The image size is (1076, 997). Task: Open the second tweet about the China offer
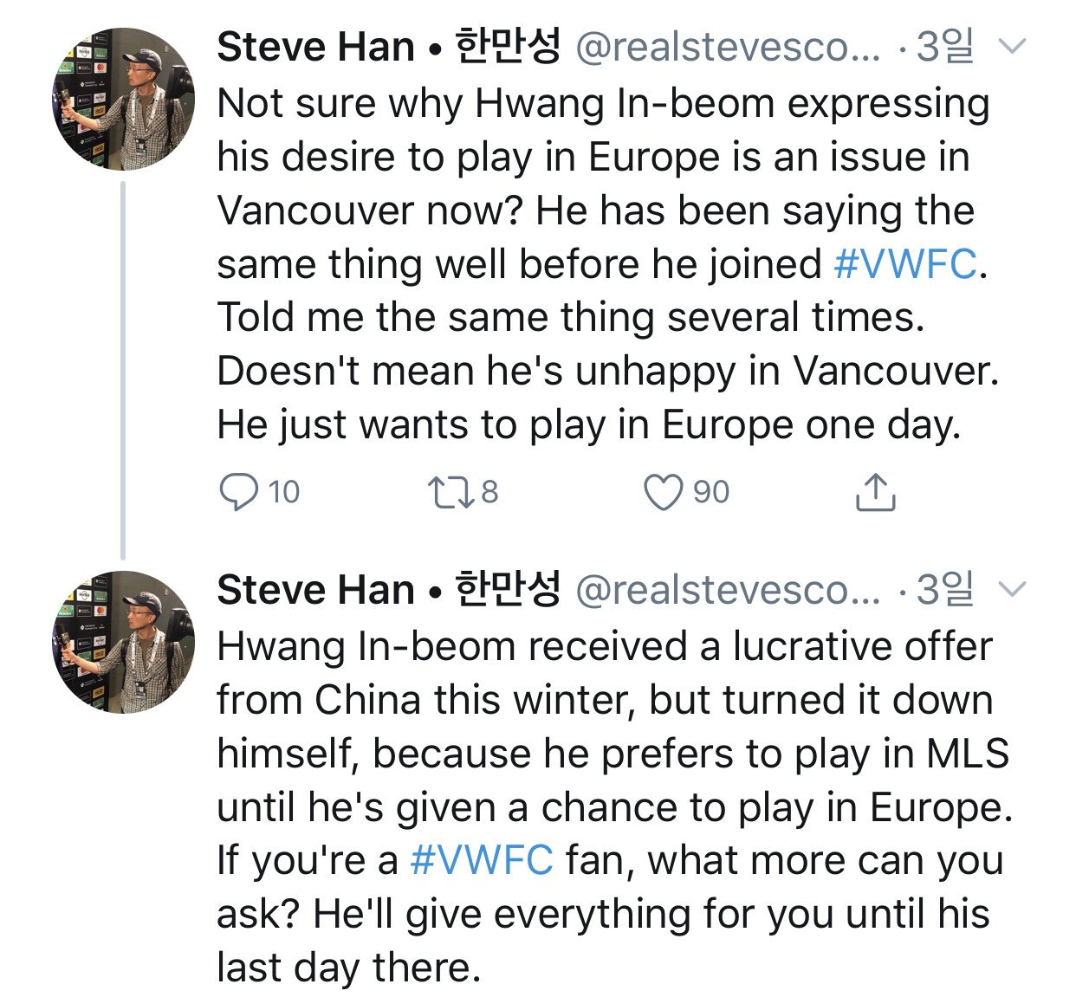[x=606, y=780]
